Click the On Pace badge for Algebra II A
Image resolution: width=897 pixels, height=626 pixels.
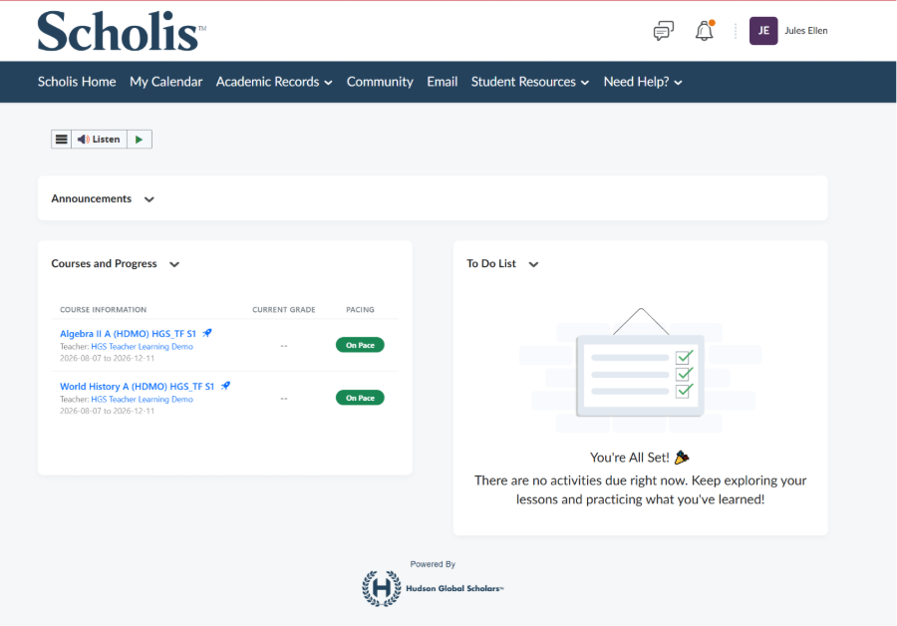[x=360, y=345]
